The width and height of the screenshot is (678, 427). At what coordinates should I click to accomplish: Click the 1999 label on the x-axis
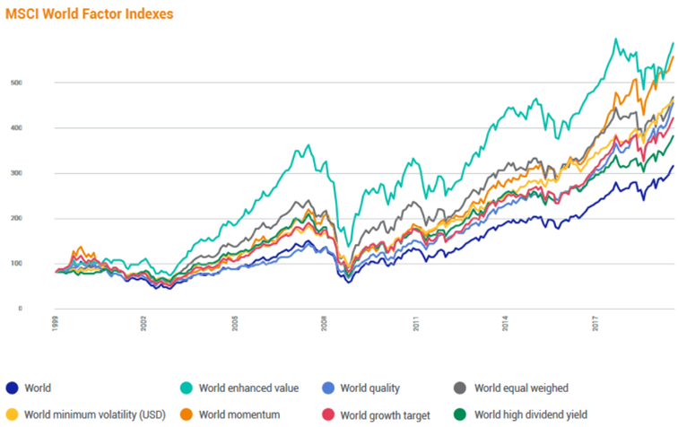click(x=56, y=321)
